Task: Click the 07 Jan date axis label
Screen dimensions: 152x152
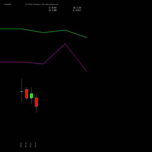Action: 31,145
